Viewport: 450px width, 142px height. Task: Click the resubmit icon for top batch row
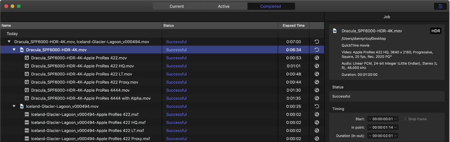click(317, 42)
